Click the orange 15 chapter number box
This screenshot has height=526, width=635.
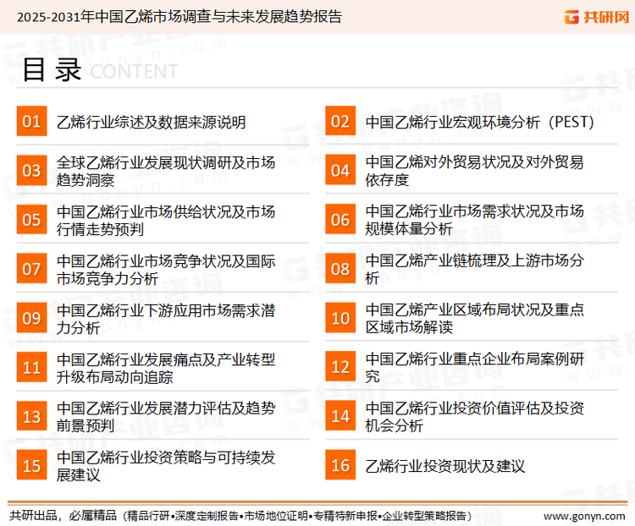pos(31,465)
